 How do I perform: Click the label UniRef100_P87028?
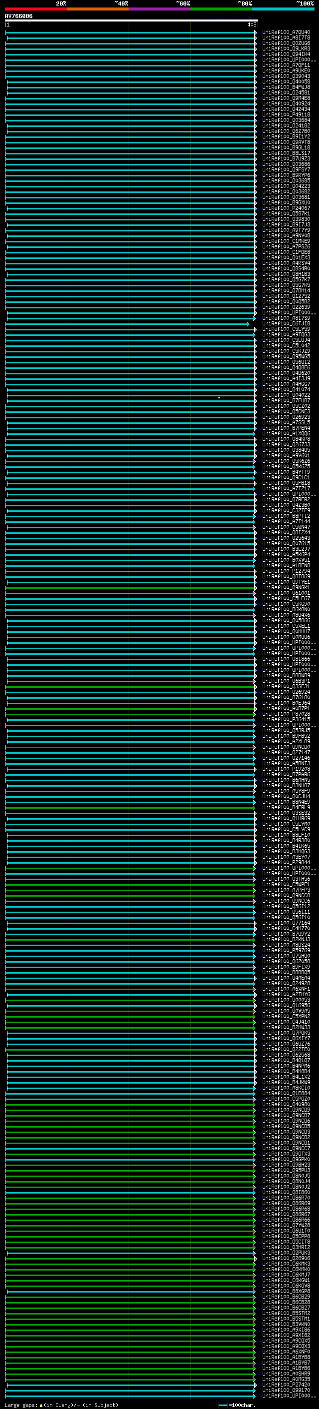(x=286, y=714)
